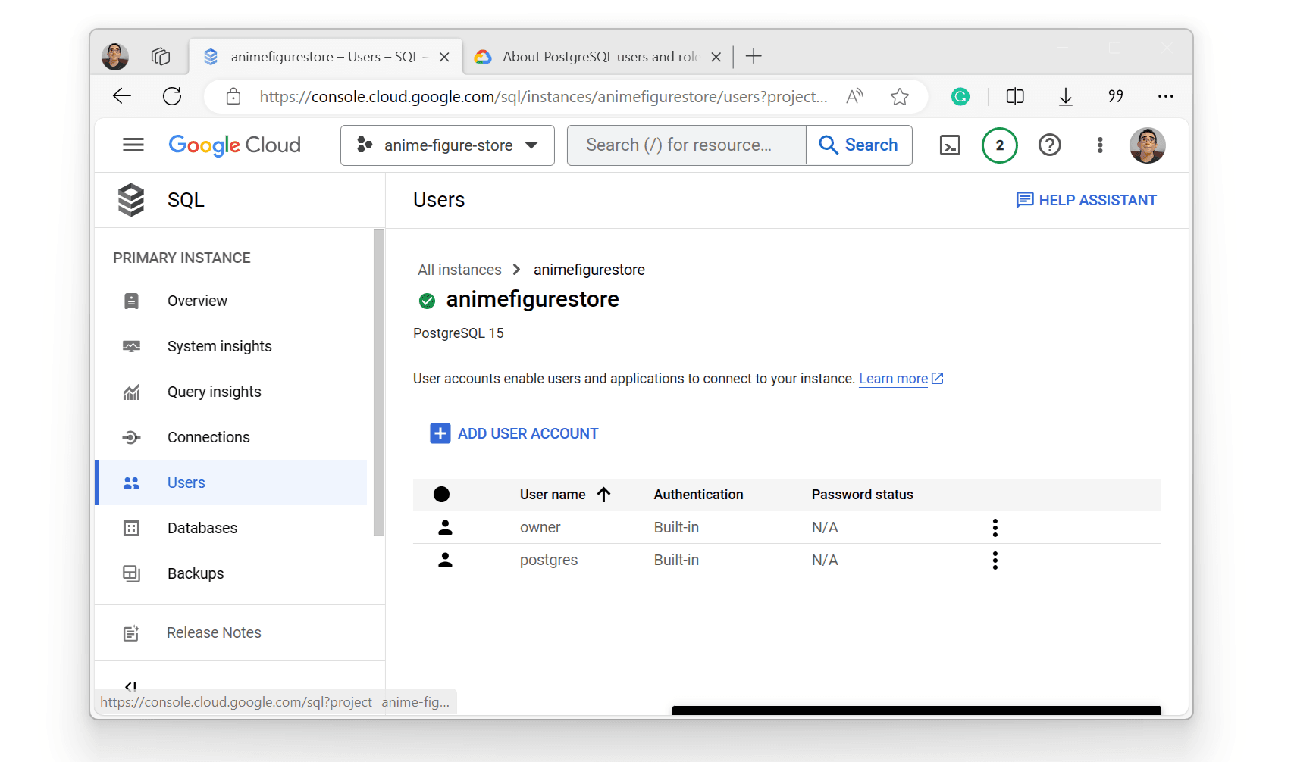Switch to About PostgreSQL users and roles tab
This screenshot has width=1294, height=762.
(599, 57)
